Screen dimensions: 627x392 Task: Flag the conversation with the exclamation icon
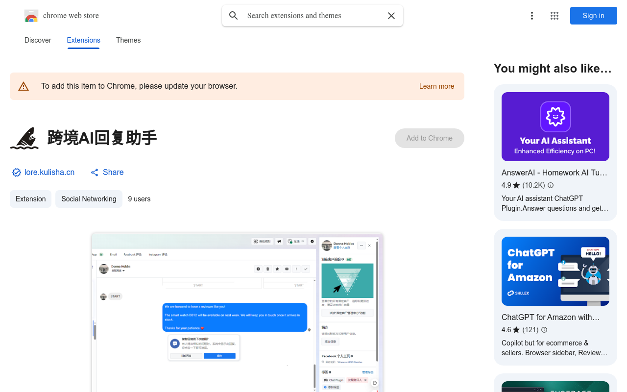[296, 269]
